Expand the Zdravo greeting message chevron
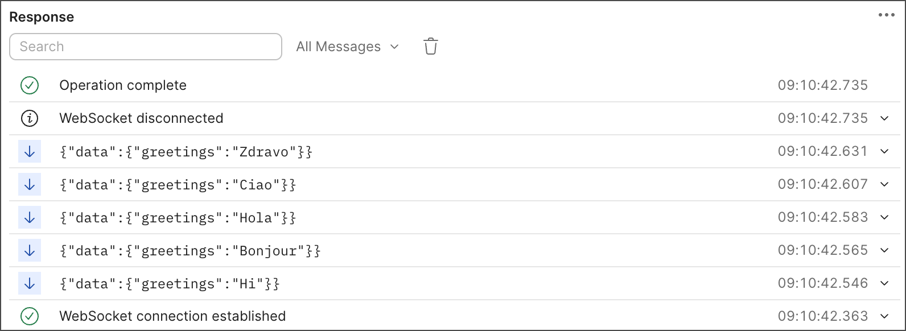This screenshot has height=331, width=906. pos(884,151)
